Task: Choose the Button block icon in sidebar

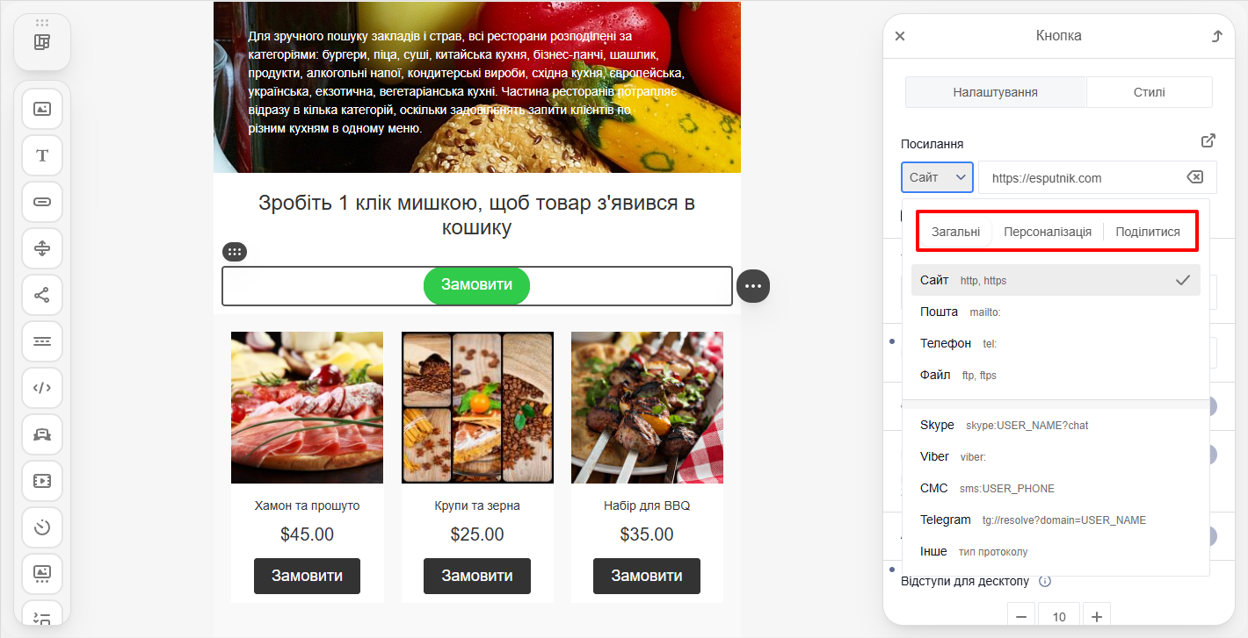Action: (42, 202)
